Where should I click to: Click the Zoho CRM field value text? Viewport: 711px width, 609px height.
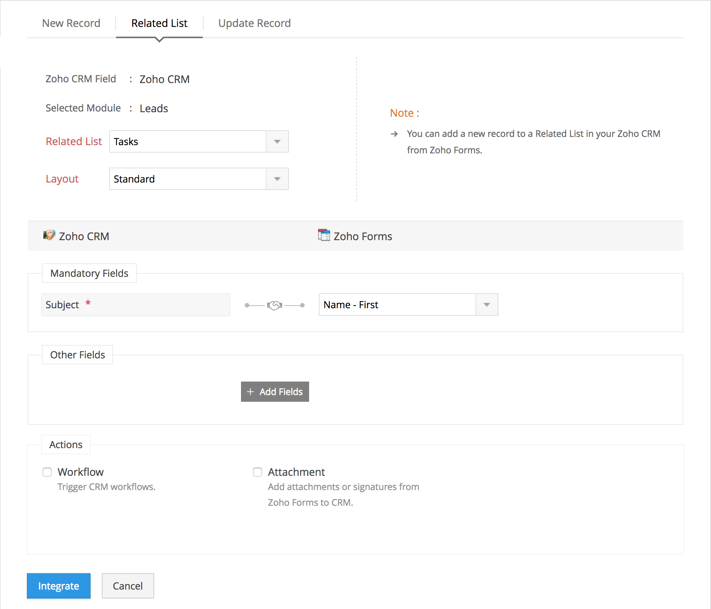165,79
